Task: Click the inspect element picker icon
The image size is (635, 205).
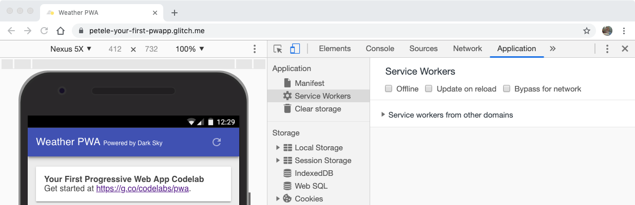Action: (278, 49)
